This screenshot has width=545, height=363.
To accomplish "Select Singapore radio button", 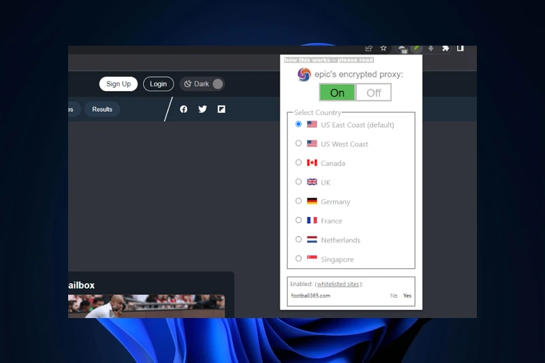I will [x=298, y=258].
